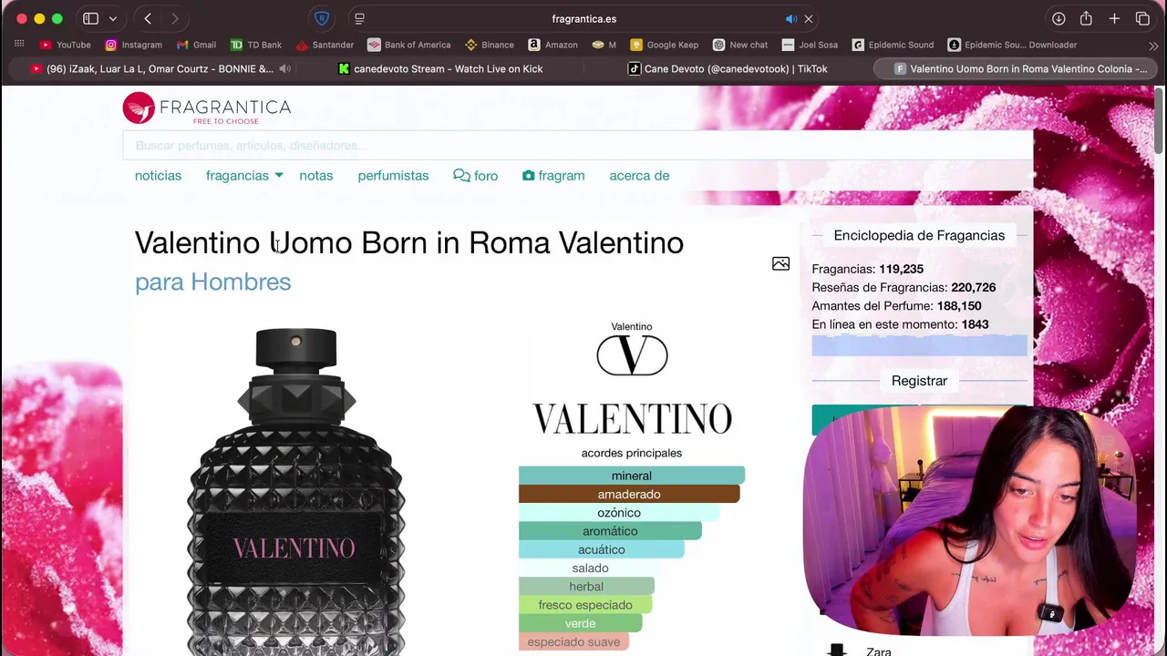Open the Share menu icon
The width and height of the screenshot is (1167, 656).
tap(1086, 18)
